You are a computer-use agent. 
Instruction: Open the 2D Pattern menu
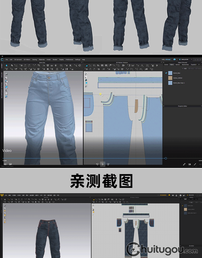tap(27, 60)
